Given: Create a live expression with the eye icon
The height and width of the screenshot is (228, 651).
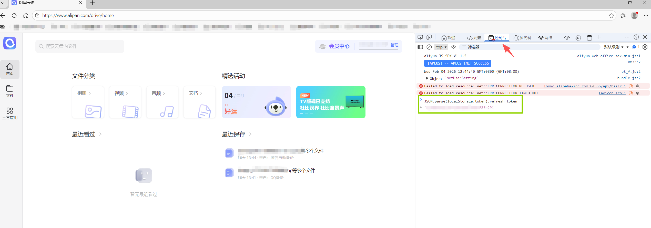Looking at the screenshot, I should click(x=453, y=47).
